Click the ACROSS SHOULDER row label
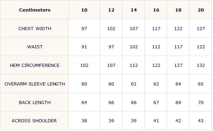Image resolution: width=213 pixels, height=131 pixels. [x=34, y=121]
